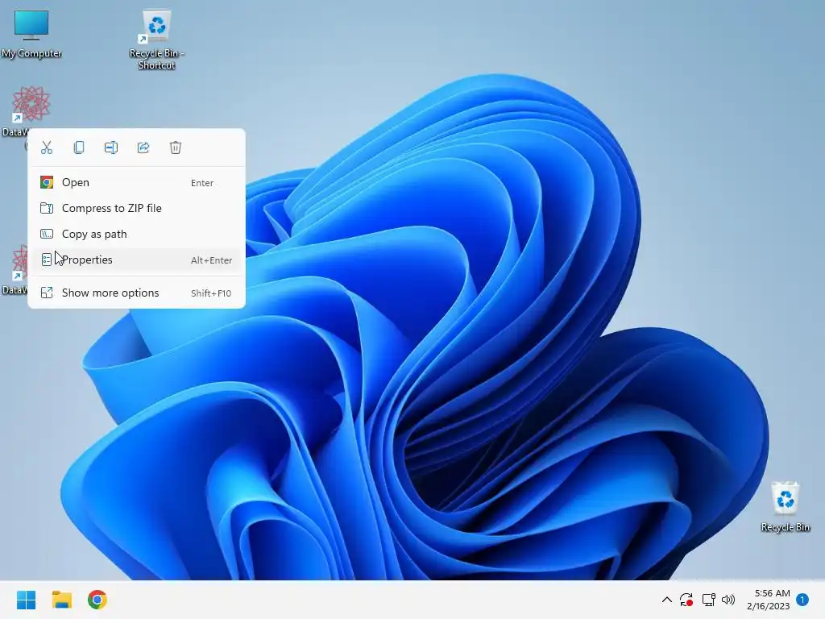
Task: Open network status tray icon
Action: pyautogui.click(x=708, y=600)
